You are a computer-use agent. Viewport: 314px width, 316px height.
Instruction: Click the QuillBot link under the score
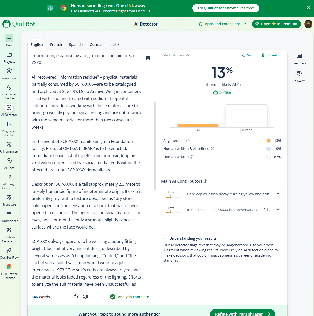pyautogui.click(x=222, y=93)
